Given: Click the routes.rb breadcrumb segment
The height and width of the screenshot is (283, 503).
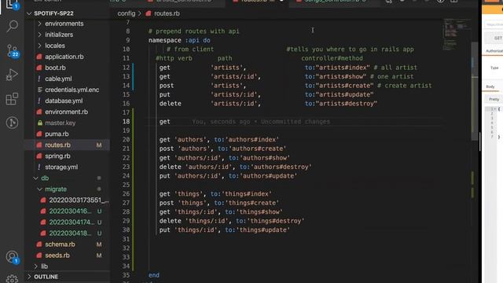Looking at the screenshot, I should click(x=167, y=13).
